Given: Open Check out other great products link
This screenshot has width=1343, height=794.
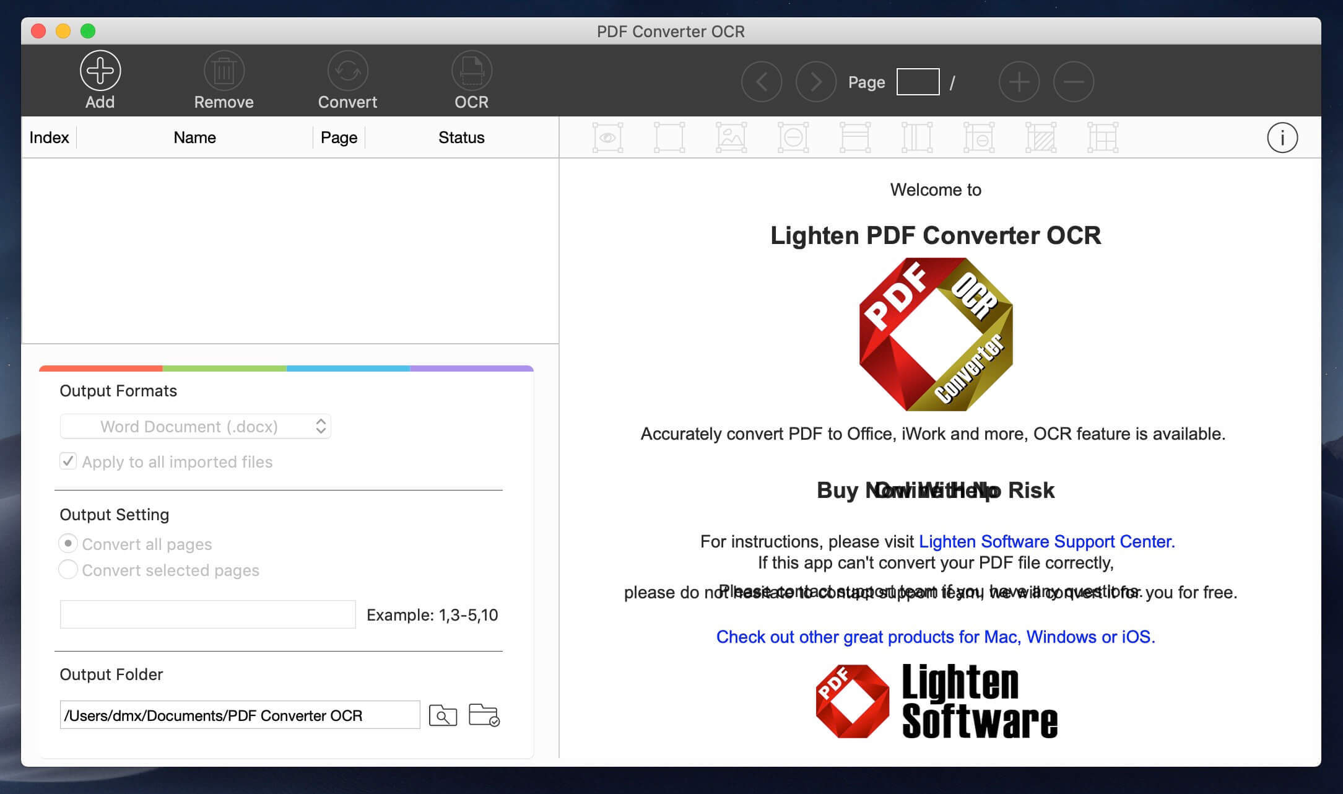Looking at the screenshot, I should [936, 637].
